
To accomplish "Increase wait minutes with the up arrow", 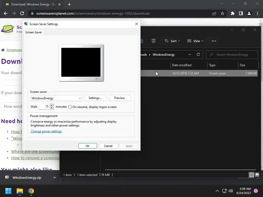I will (x=52, y=105).
